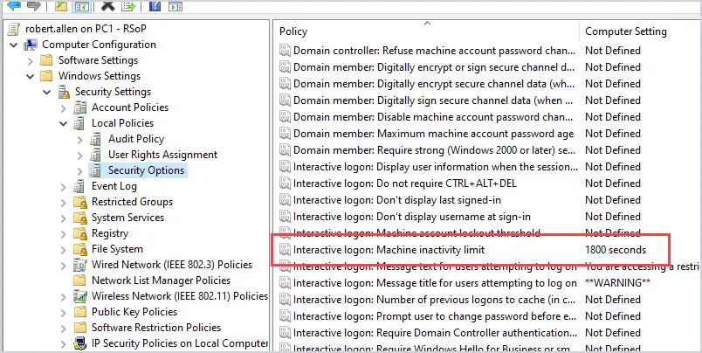
Task: Click the Back arrow toolbar icon
Action: (x=14, y=6)
